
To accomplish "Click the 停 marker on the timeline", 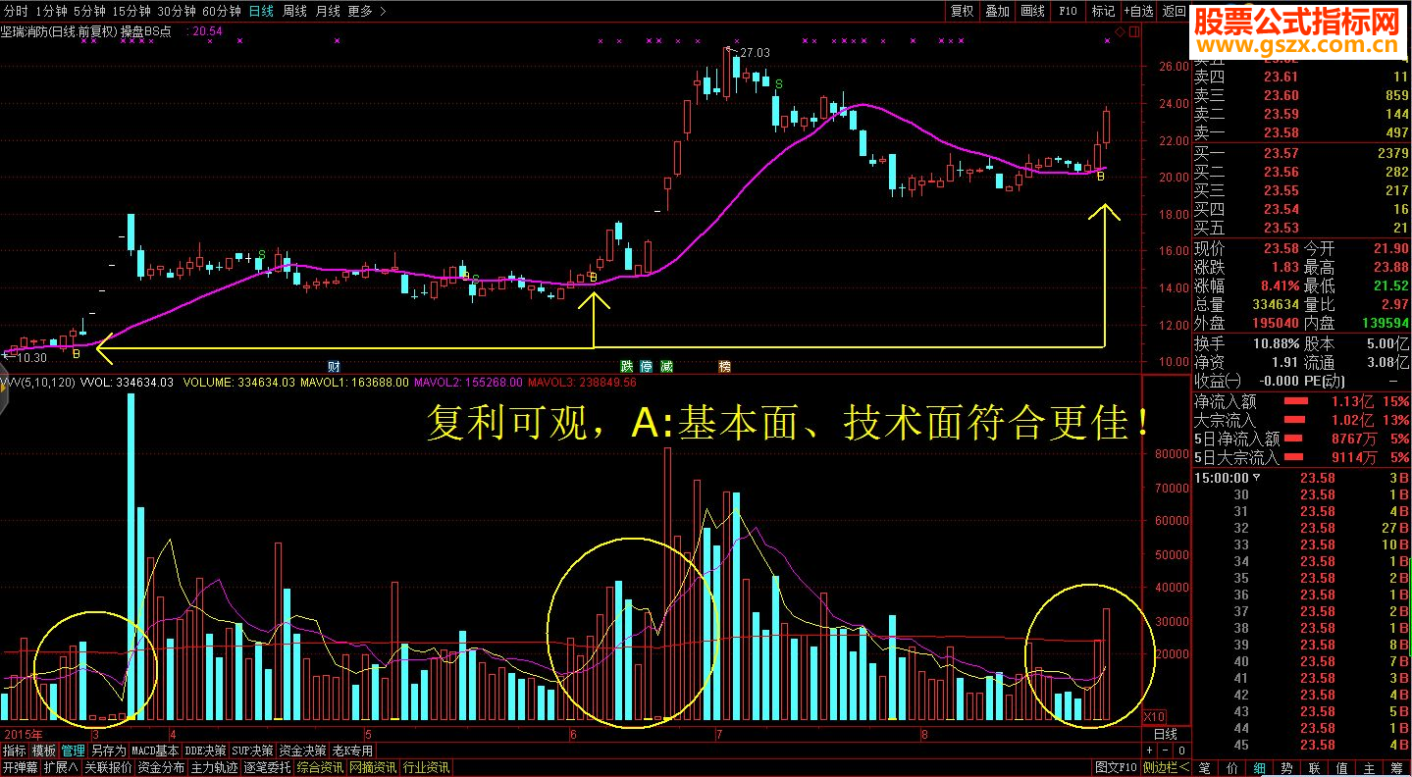I will [647, 366].
